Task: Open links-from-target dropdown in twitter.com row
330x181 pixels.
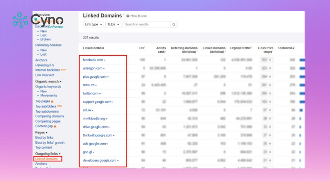Action: tap(266, 93)
